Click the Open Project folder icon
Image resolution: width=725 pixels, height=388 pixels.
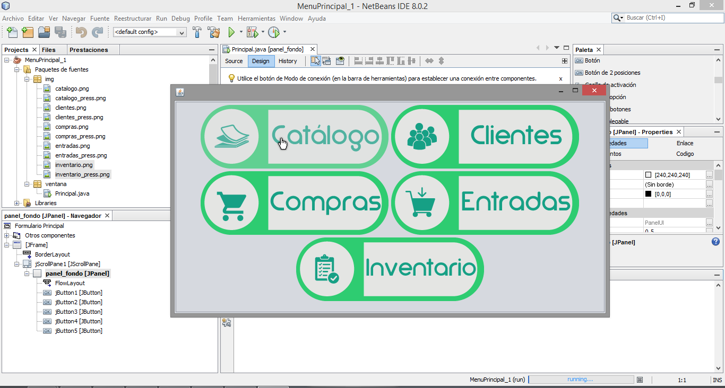[x=44, y=32]
